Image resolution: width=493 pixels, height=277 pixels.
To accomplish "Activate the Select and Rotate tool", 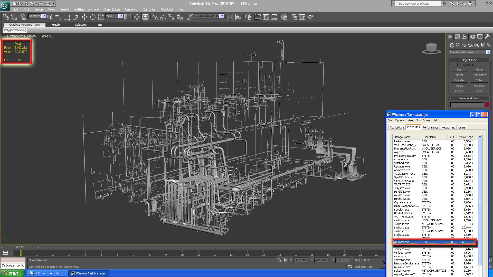I will [x=93, y=17].
